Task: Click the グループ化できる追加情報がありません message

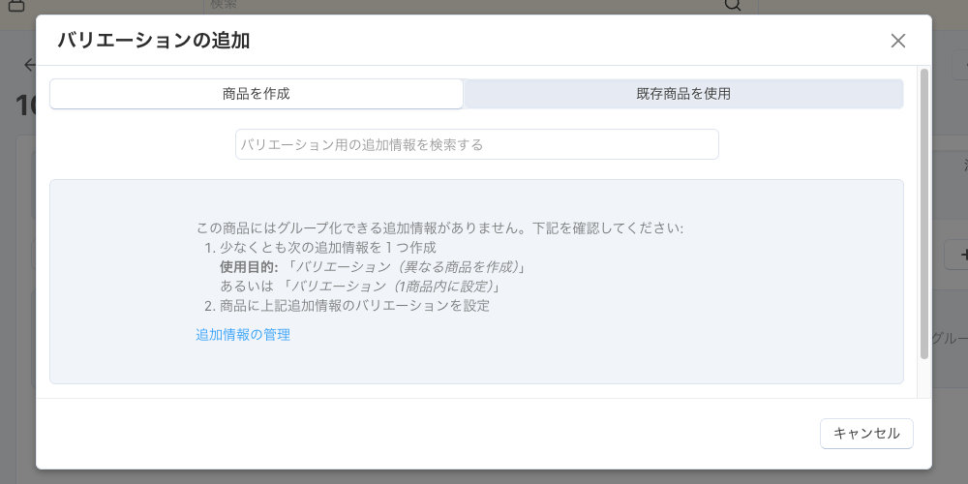Action: [439, 228]
